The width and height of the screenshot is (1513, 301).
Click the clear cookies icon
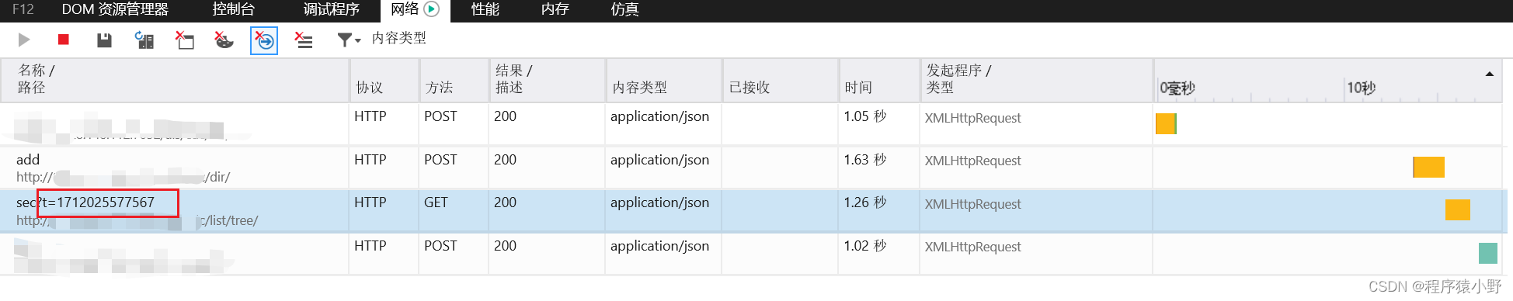click(x=224, y=40)
